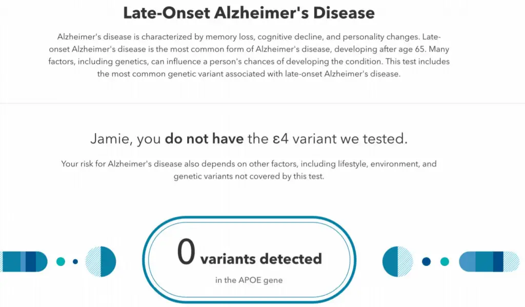Image resolution: width=525 pixels, height=307 pixels.
Task: Click the right half-hatched circle graphic
Action: tap(398, 261)
